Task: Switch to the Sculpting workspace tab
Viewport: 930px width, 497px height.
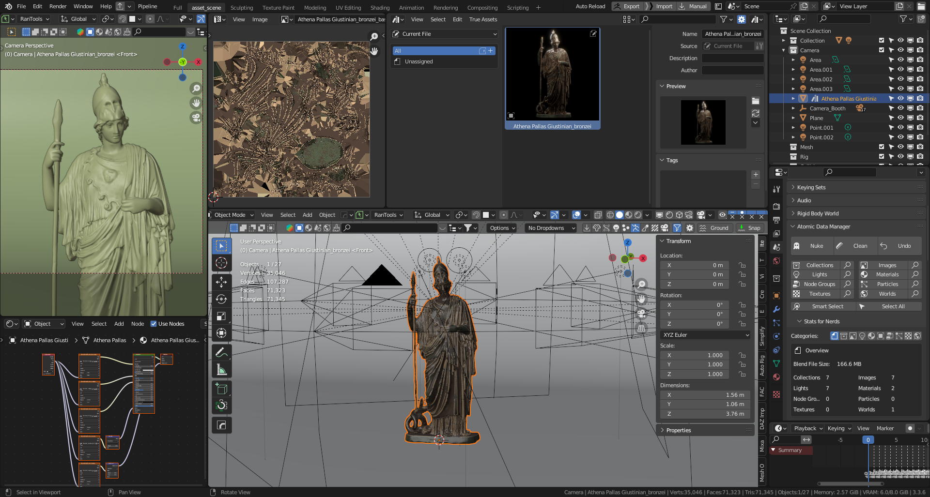Action: point(242,8)
